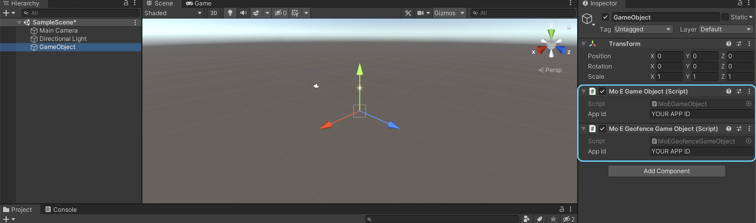Image resolution: width=756 pixels, height=223 pixels.
Task: Toggle hidden objects visibility counter in Scene toolbar
Action: 281,13
